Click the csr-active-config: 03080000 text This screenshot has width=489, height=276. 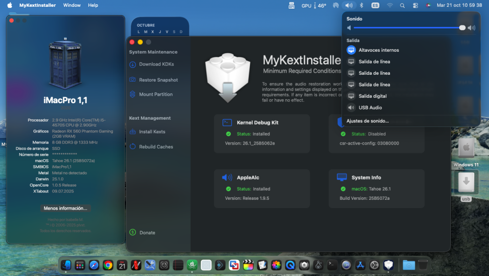coord(369,143)
